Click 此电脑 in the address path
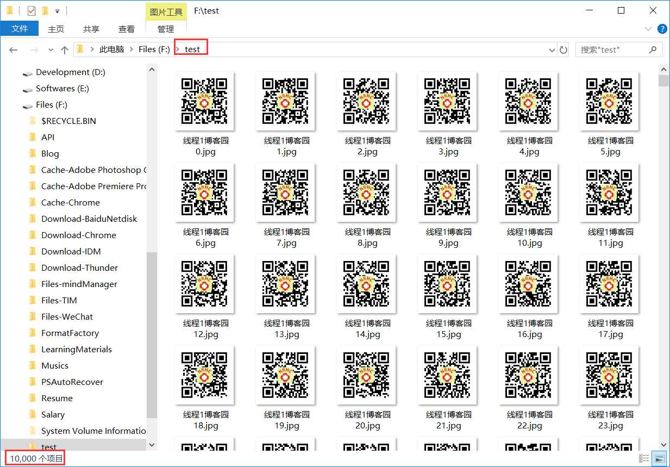670x467 pixels. [111, 49]
